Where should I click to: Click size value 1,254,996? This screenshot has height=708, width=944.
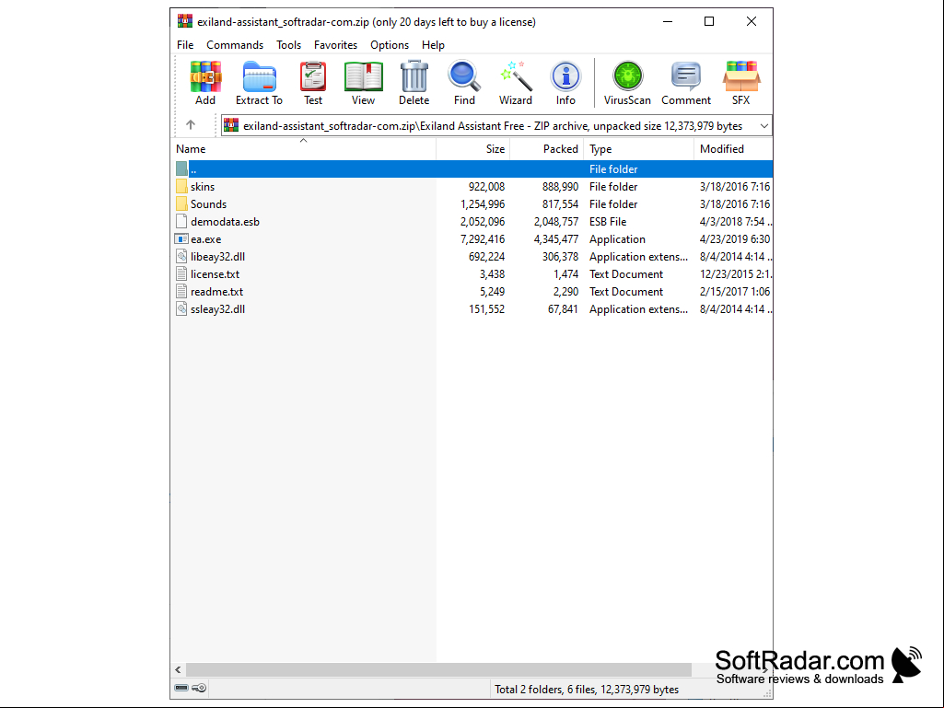click(483, 204)
